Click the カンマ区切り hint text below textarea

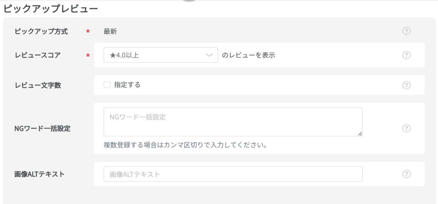185,145
